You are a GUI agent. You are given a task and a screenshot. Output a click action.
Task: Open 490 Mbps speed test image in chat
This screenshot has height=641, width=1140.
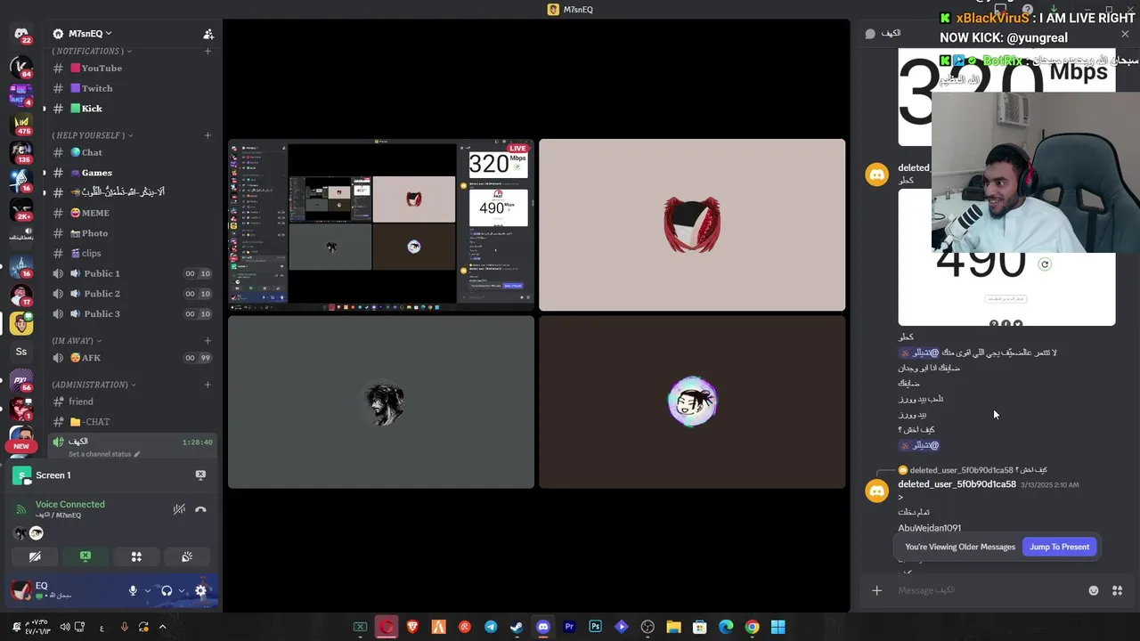click(x=1006, y=258)
